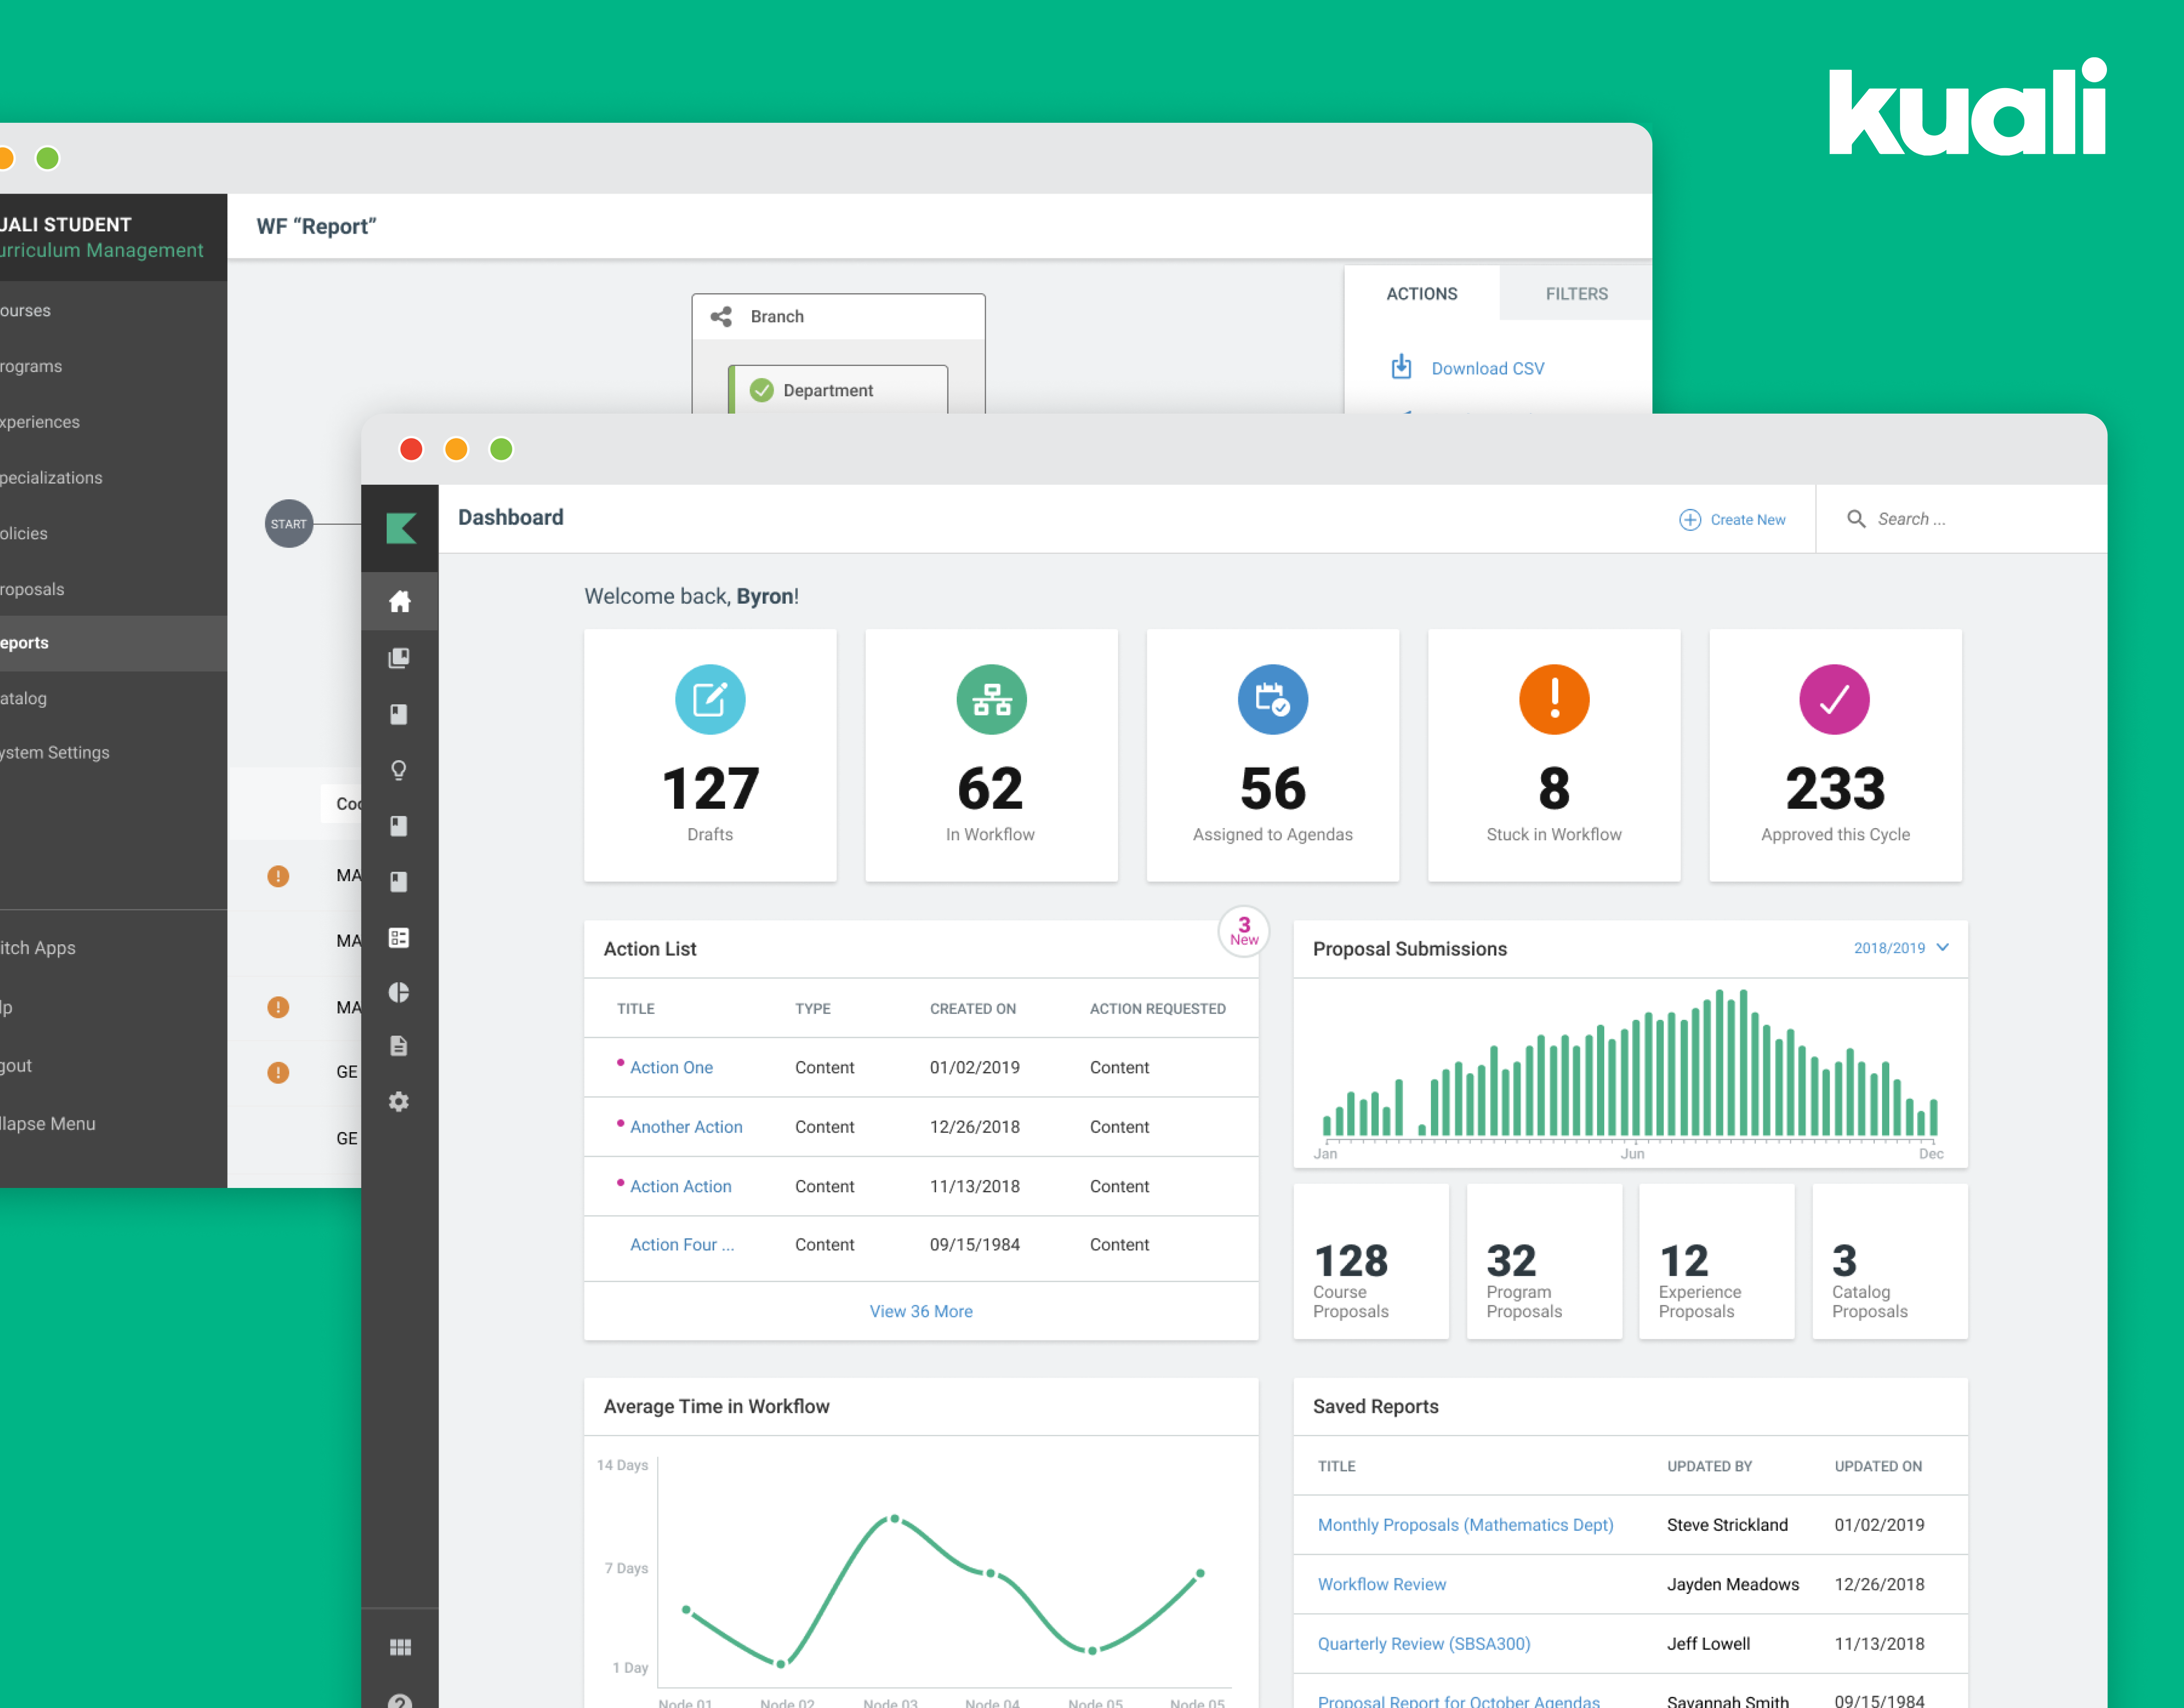Click the pie chart reports icon
The image size is (2184, 1708).
pos(399,992)
